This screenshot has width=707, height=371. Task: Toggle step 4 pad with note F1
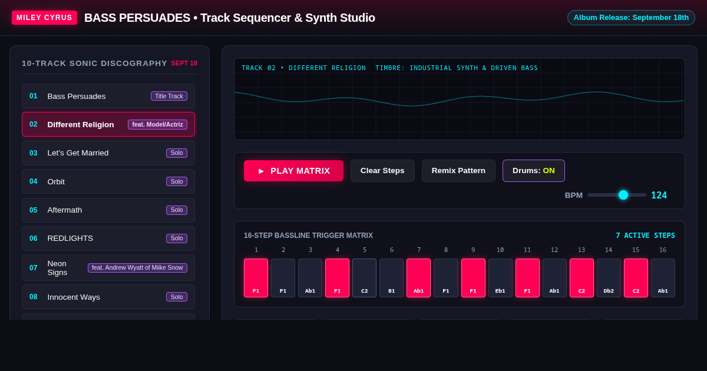[x=337, y=278]
